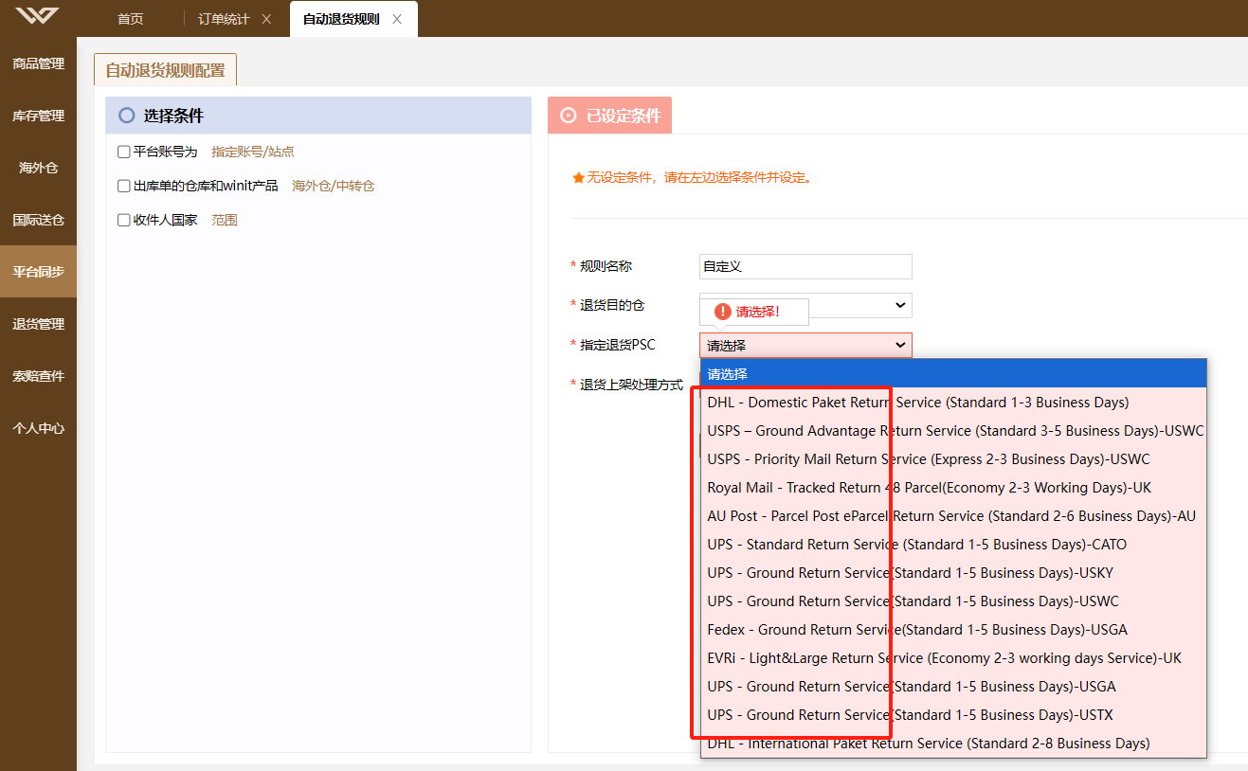Choose Fedex Ground Return Service USGA option
This screenshot has width=1248, height=771.
953,629
